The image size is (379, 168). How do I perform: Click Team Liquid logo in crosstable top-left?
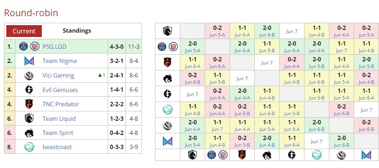168,31
